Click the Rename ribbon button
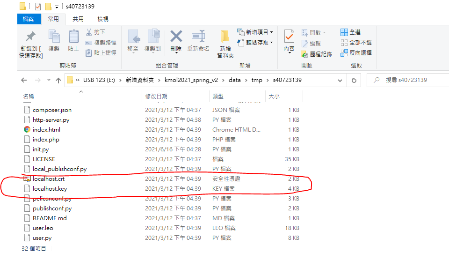Screen dimensions: 449x253 point(198,41)
